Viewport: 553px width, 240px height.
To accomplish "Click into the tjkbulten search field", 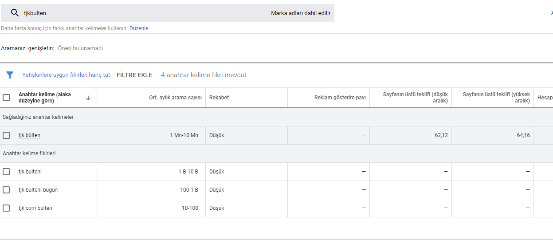I will click(x=142, y=13).
